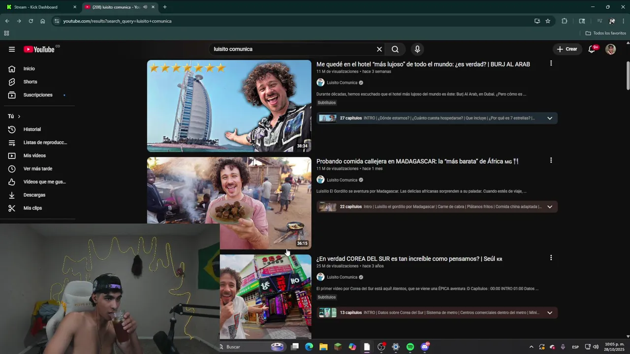
Task: Open Spotify from the taskbar
Action: pyautogui.click(x=410, y=347)
